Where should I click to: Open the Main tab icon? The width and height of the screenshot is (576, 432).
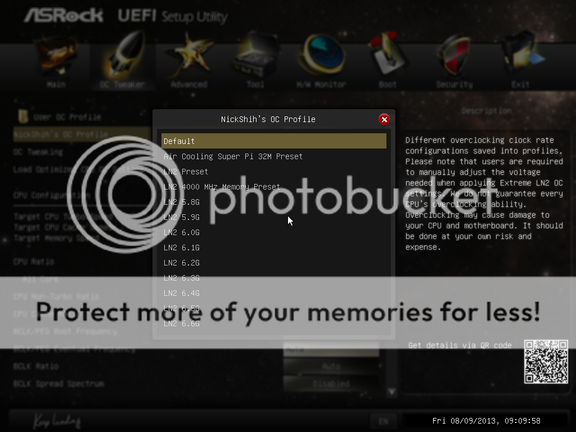pos(56,55)
